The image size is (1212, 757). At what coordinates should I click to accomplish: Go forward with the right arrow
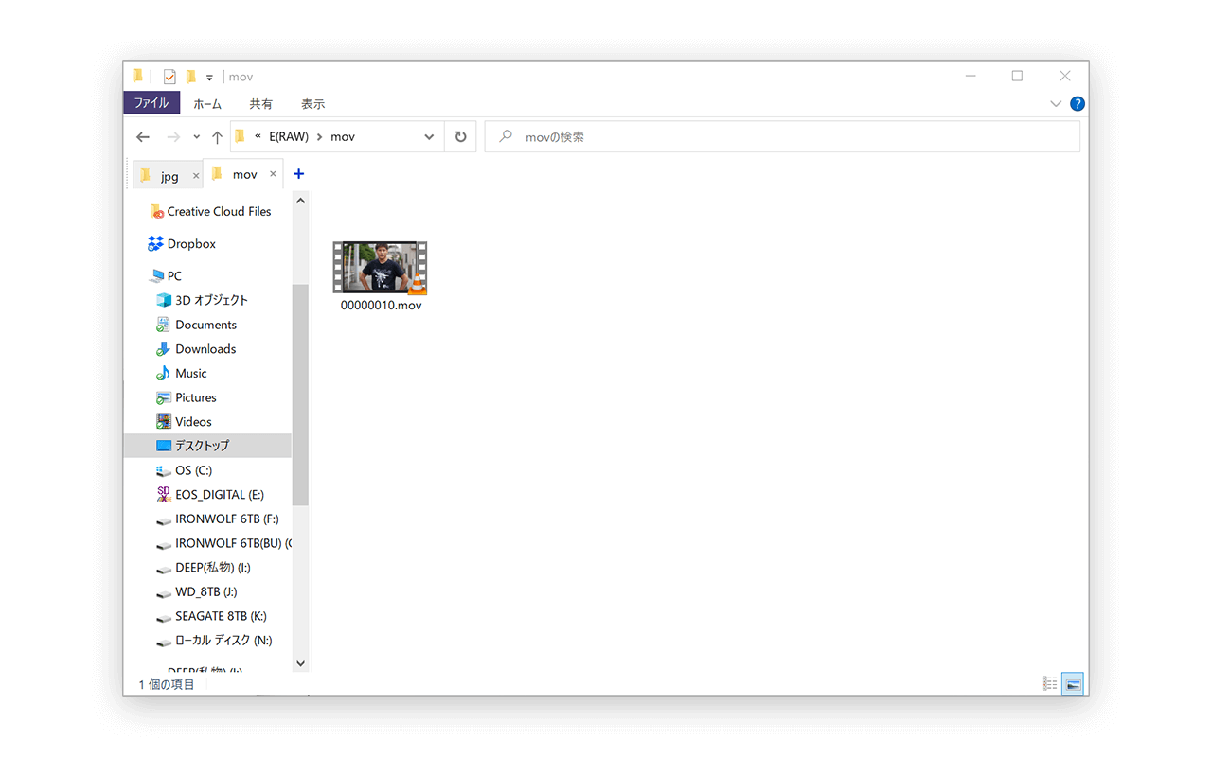click(x=172, y=137)
